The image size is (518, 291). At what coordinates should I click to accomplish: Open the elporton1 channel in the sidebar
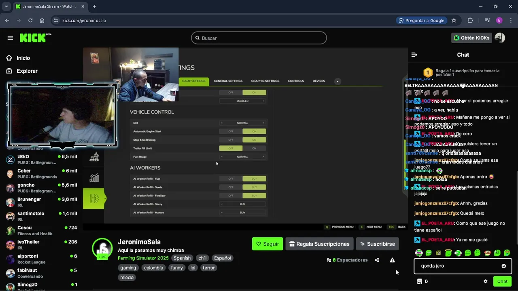pyautogui.click(x=41, y=259)
